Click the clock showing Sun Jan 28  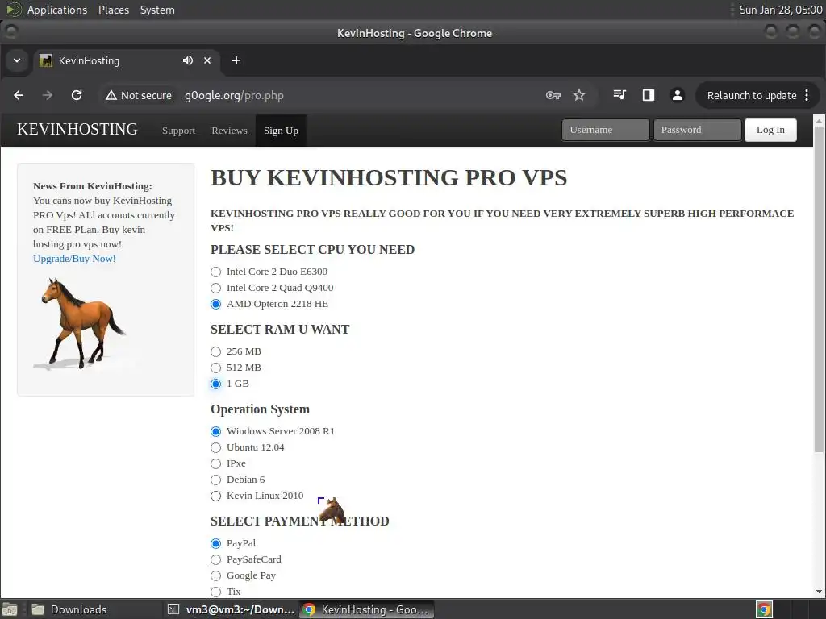[x=780, y=10]
